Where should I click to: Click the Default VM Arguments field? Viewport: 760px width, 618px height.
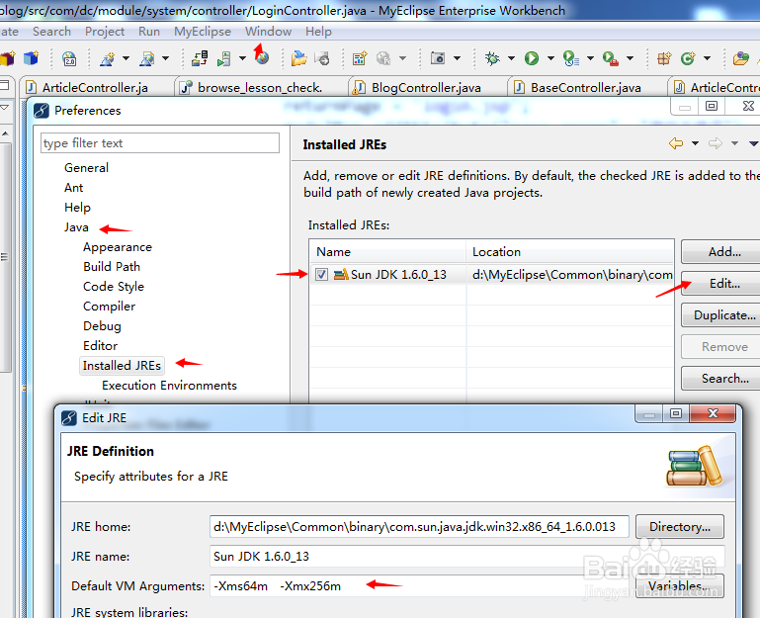tap(419, 586)
